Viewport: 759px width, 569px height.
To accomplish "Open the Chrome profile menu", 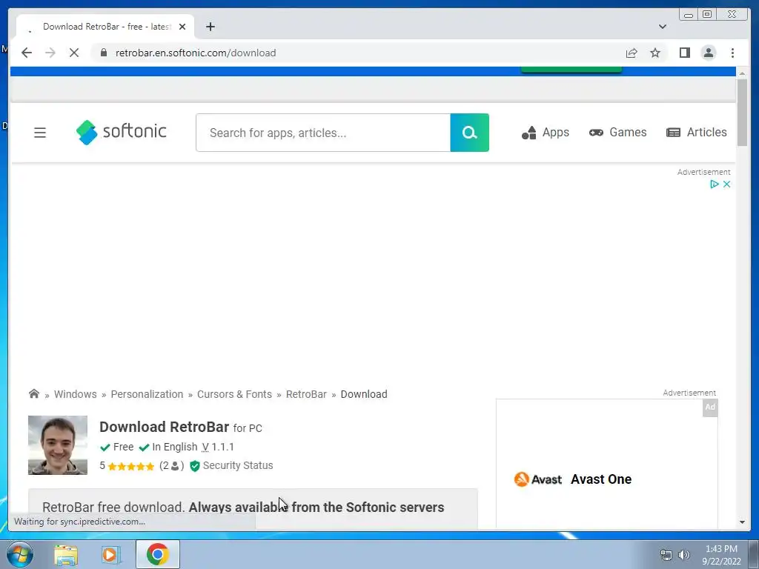I will [708, 53].
